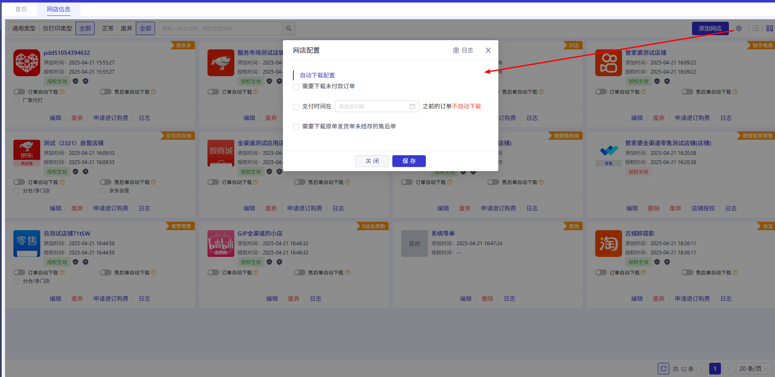This screenshot has height=377, width=775.
Task: Toggle 售后单自动下载 on GJP全渠道的小店 card
Action: 300,272
